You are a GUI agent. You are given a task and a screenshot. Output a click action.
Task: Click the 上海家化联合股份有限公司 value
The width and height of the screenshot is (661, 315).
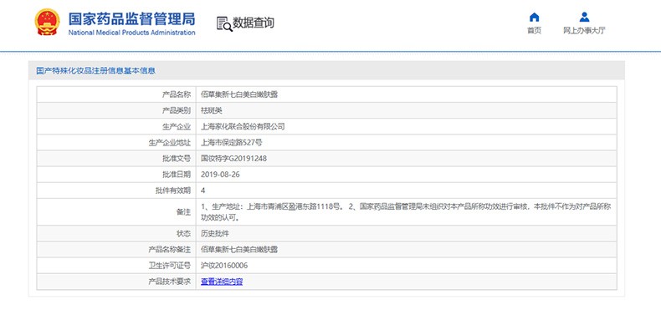[x=243, y=126]
